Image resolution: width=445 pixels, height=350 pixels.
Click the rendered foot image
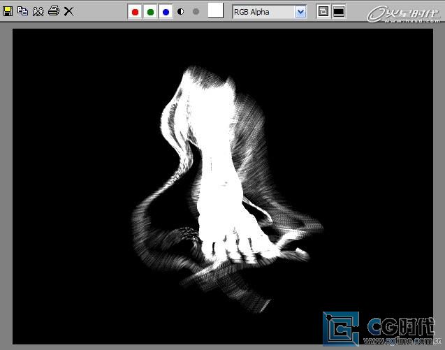[x=223, y=186]
